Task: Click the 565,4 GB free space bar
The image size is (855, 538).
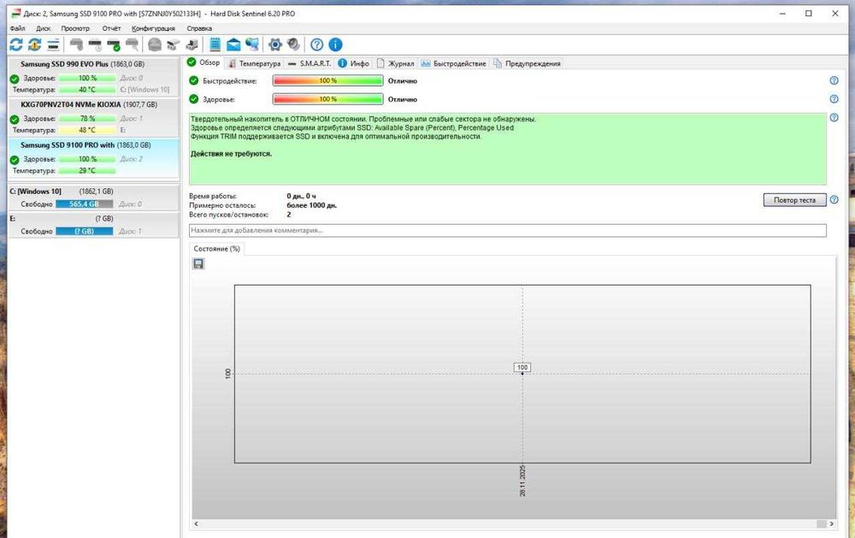Action: [84, 204]
